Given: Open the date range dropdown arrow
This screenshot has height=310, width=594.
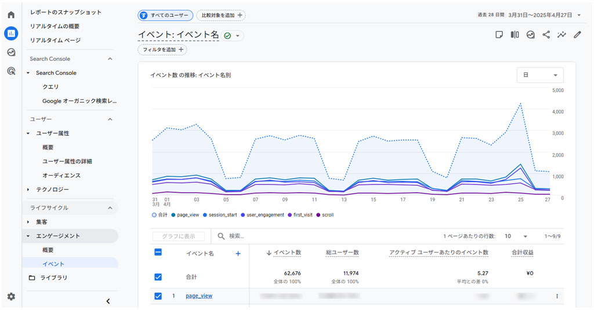Looking at the screenshot, I should click(579, 15).
